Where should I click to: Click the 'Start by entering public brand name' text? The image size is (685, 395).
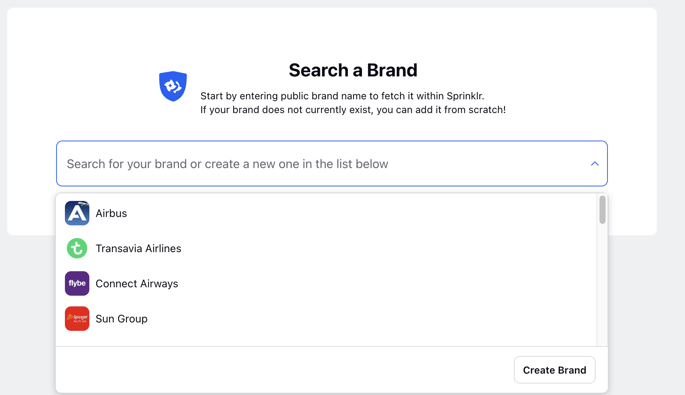pos(342,96)
